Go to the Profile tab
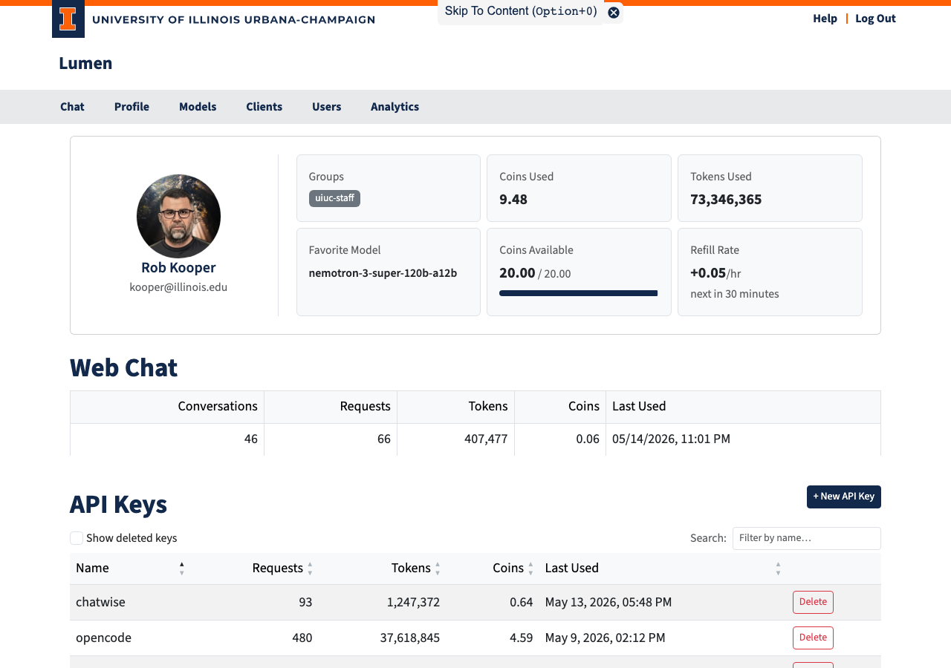 tap(132, 107)
